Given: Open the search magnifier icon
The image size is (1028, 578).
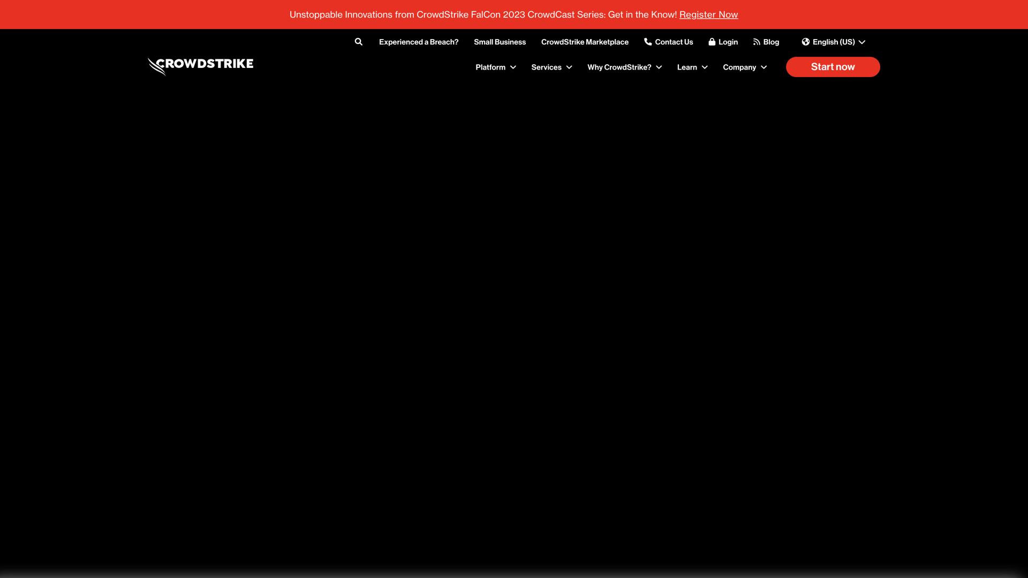Looking at the screenshot, I should [359, 42].
